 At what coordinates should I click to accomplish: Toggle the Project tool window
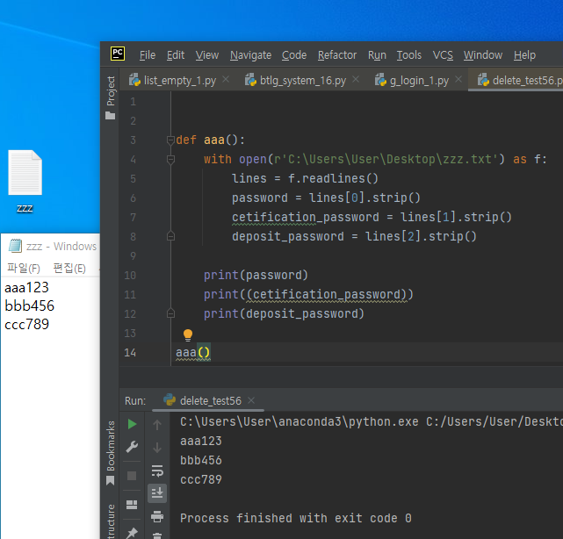click(111, 97)
